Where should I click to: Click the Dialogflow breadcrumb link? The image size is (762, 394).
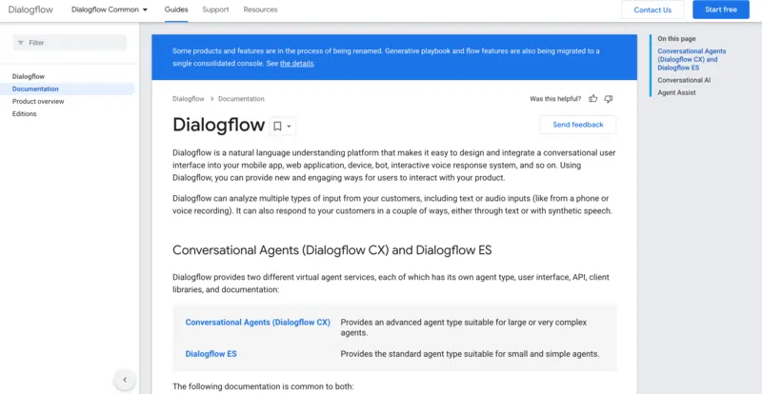pyautogui.click(x=188, y=99)
